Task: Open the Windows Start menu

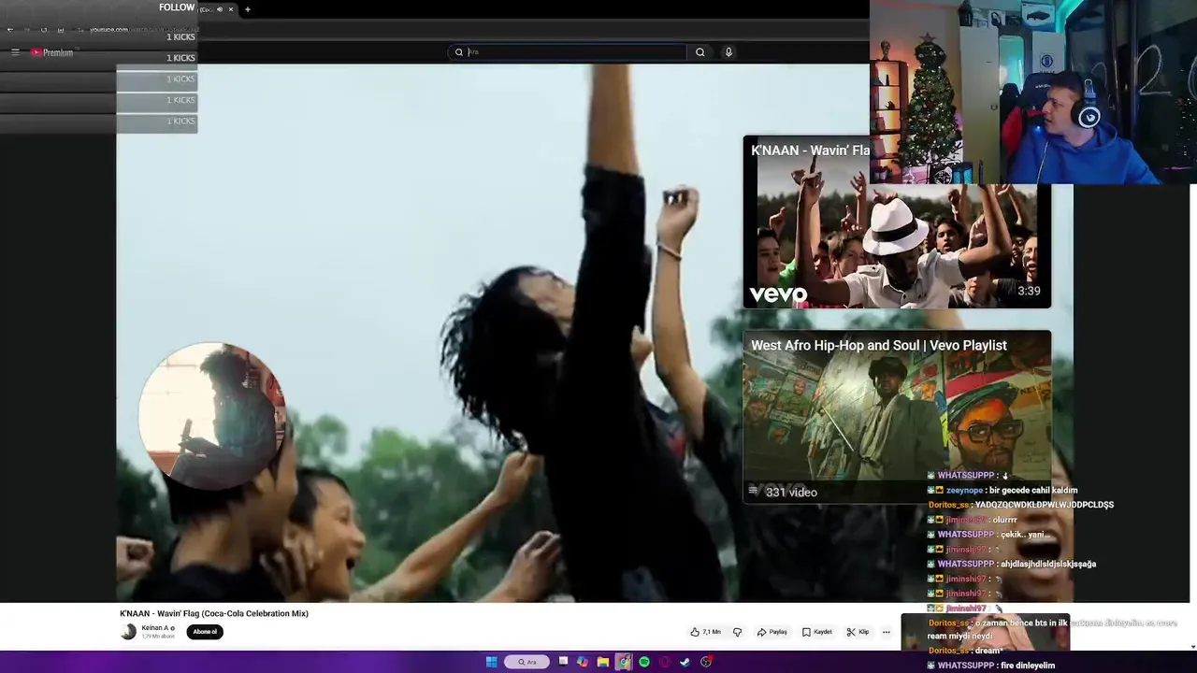Action: tap(491, 662)
